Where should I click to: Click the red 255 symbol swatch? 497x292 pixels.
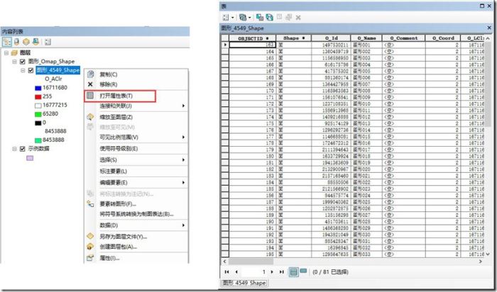[38, 97]
